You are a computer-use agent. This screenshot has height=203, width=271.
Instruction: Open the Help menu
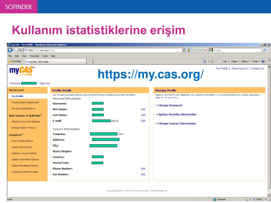tap(53, 56)
